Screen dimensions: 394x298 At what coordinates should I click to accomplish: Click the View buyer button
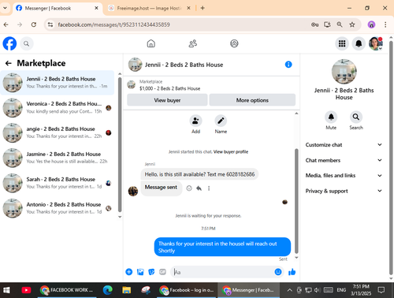(x=167, y=100)
